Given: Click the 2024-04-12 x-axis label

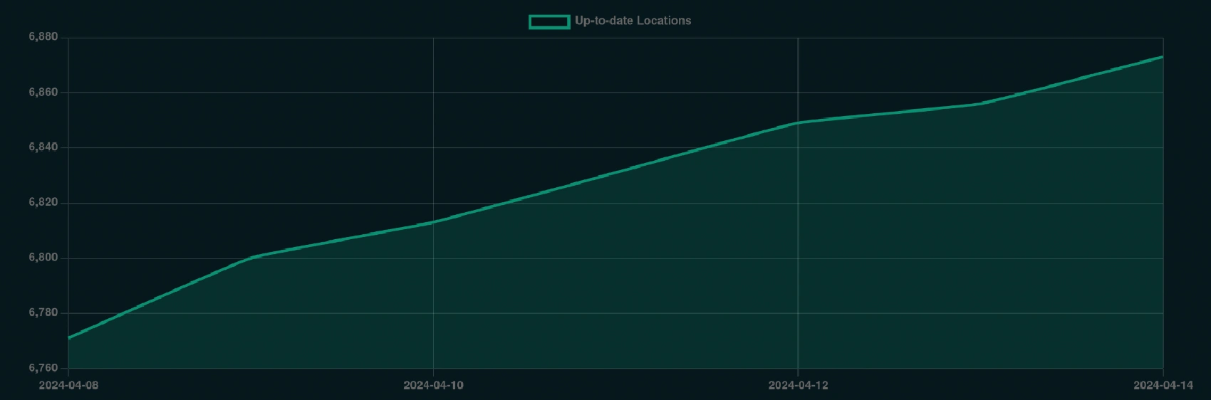Looking at the screenshot, I should point(798,385).
